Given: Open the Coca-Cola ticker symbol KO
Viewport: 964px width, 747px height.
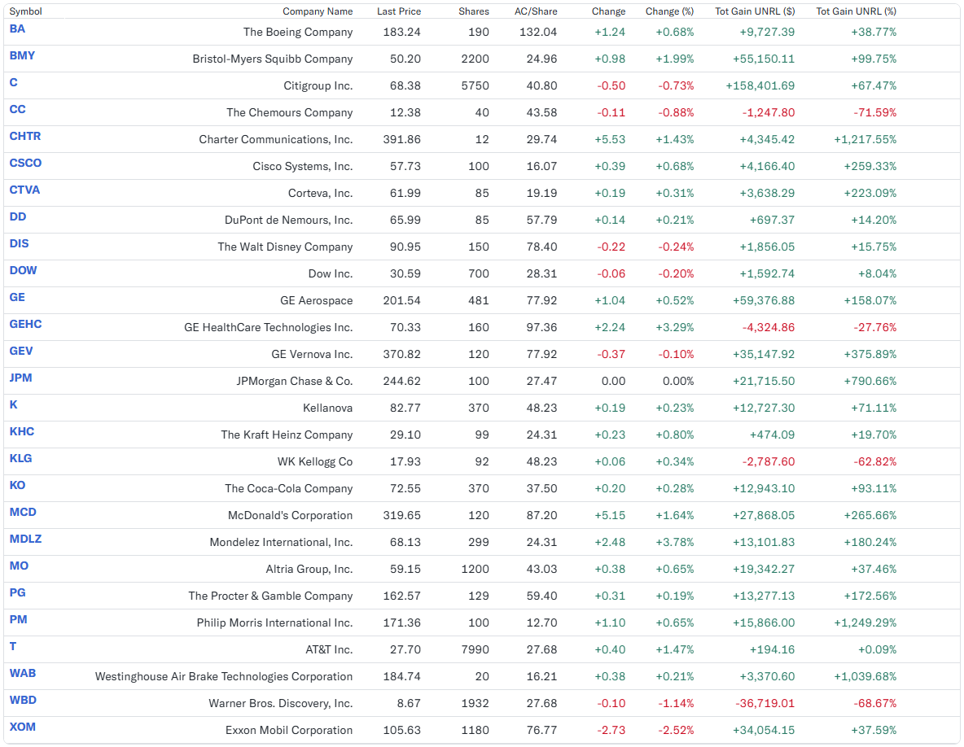Looking at the screenshot, I should (x=17, y=485).
